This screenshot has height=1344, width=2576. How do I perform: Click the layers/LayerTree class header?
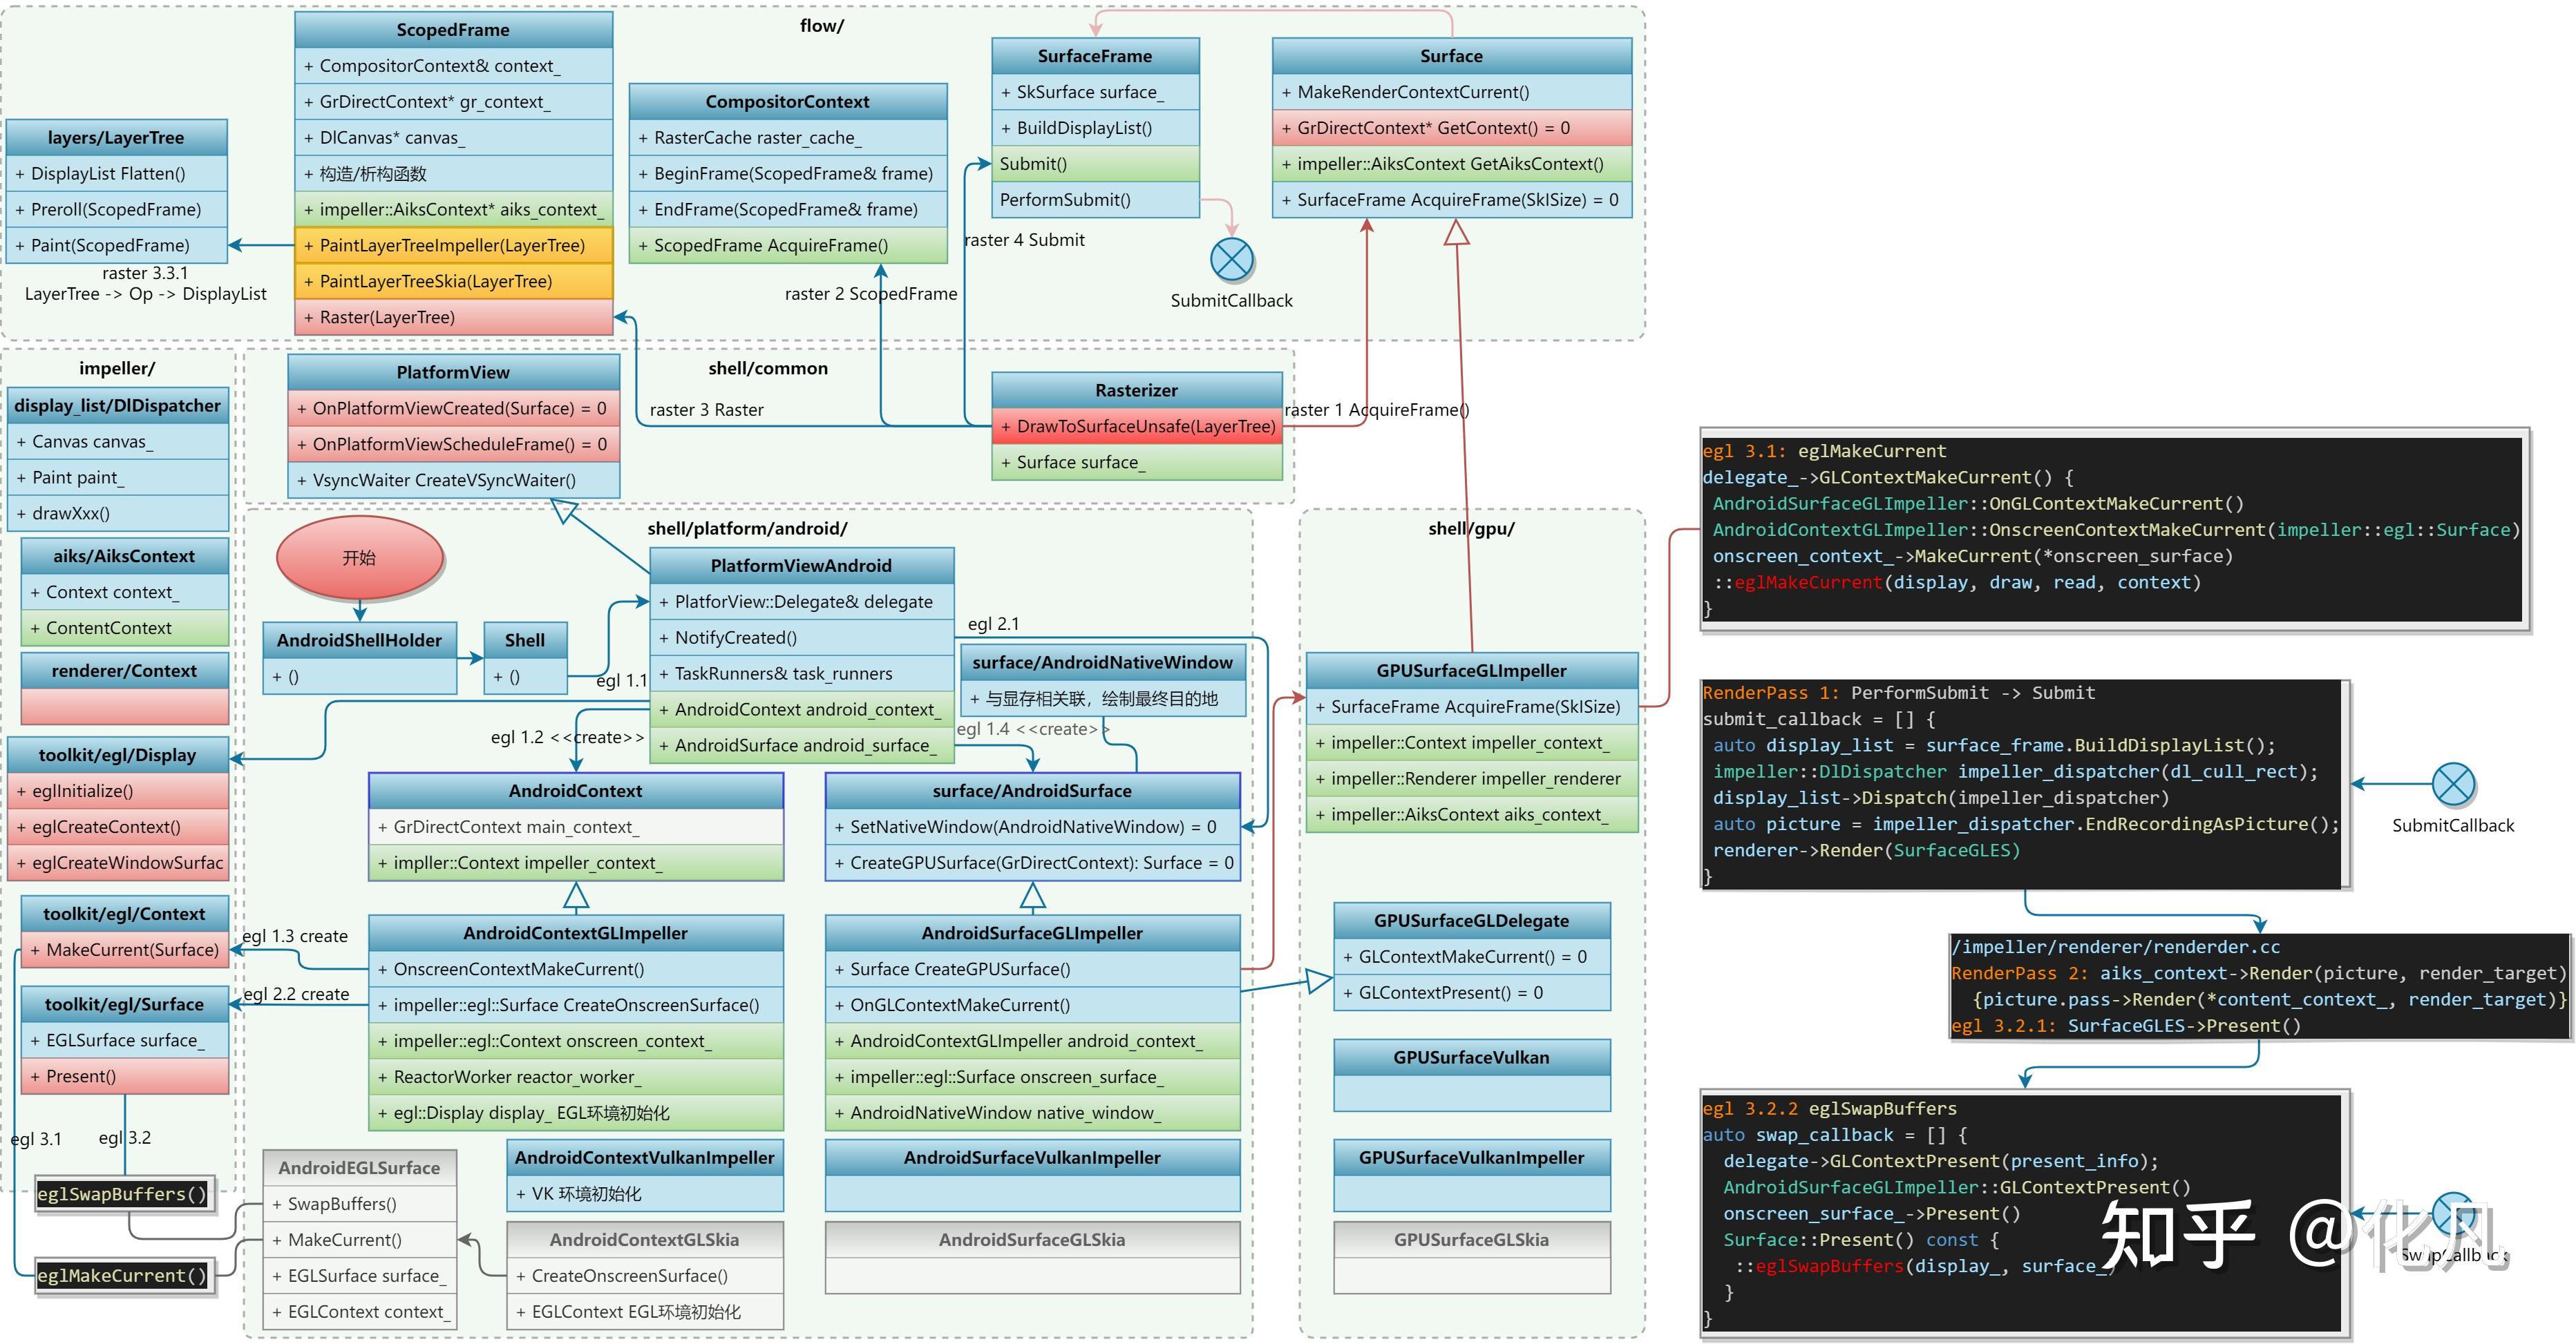coord(116,138)
